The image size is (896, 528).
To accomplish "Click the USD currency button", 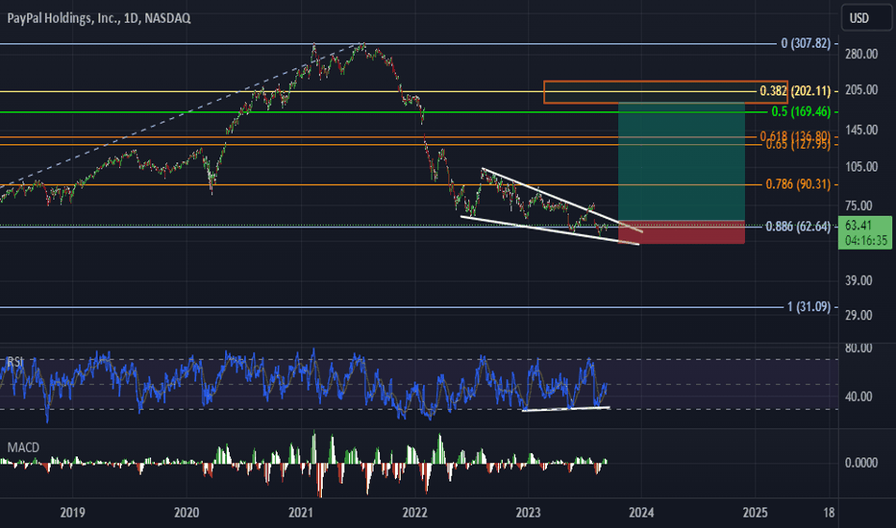I will (x=865, y=18).
